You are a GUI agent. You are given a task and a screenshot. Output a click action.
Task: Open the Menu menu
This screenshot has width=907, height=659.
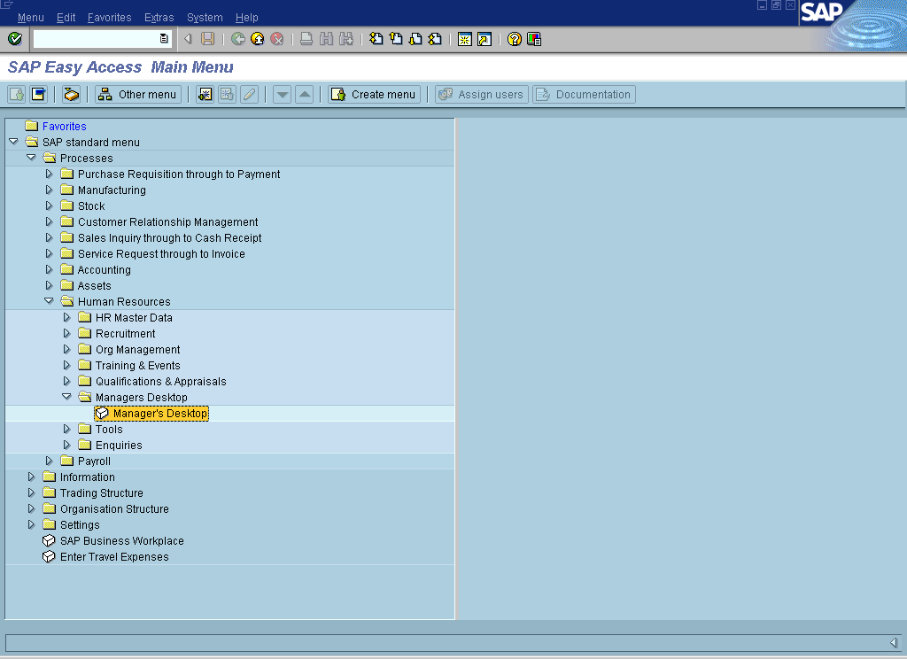(x=31, y=18)
